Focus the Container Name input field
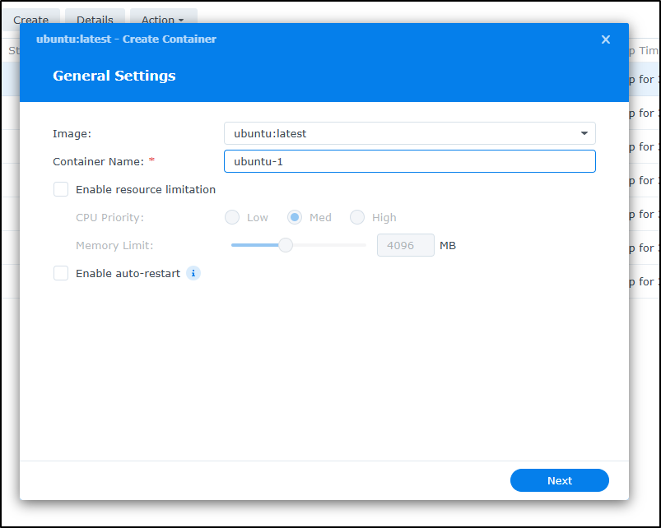Screen dimensions: 661x528 click(409, 161)
